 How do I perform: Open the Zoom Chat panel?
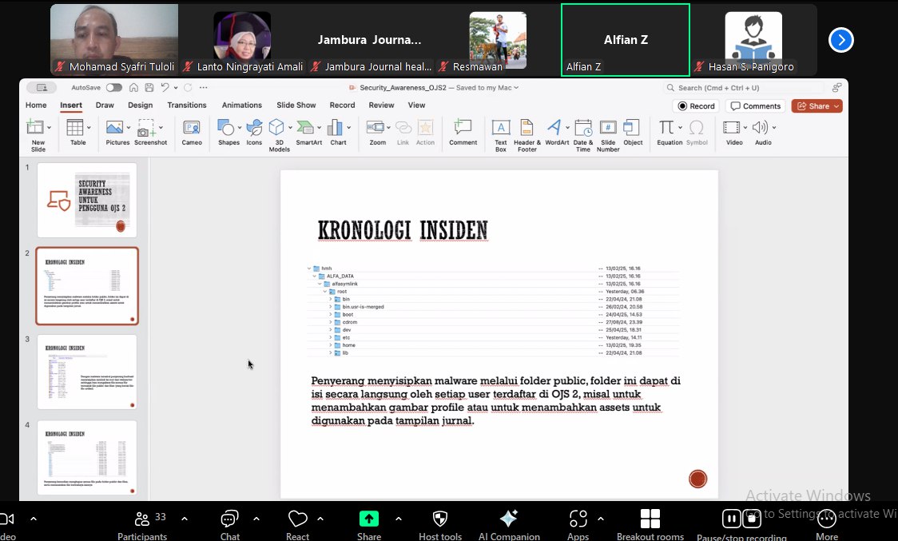tap(229, 525)
